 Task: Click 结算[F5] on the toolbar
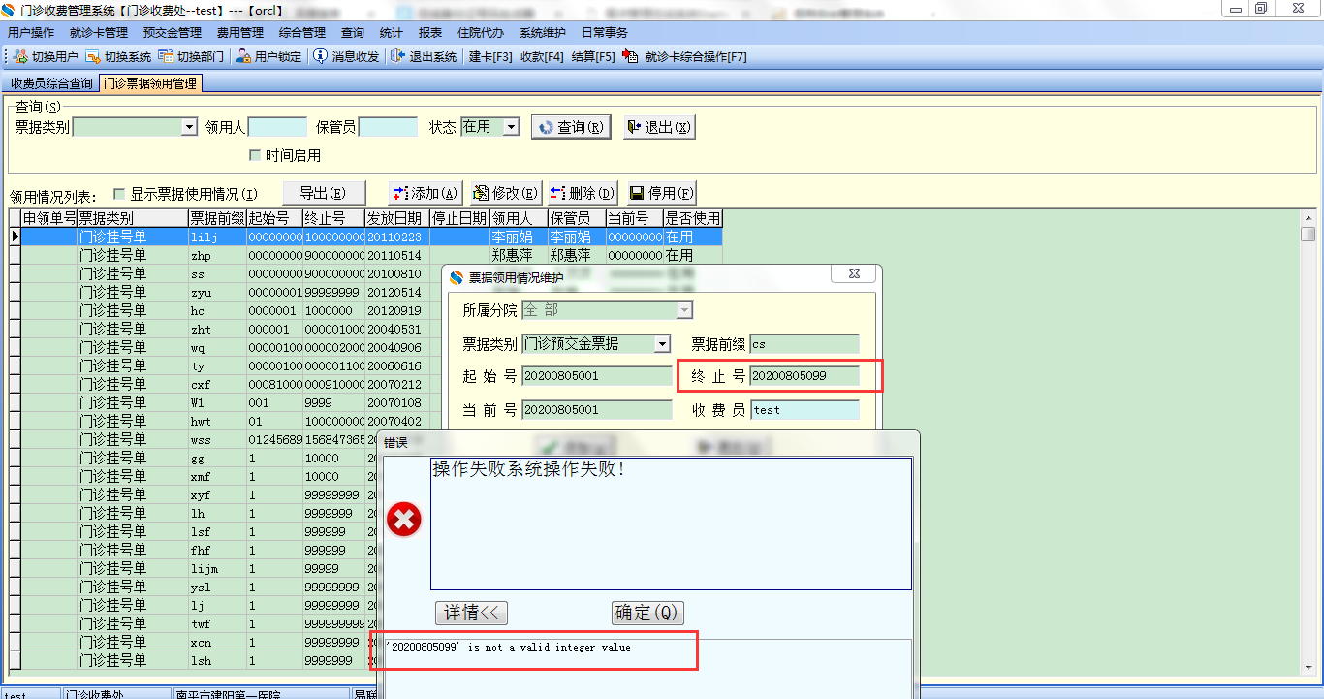pos(593,57)
